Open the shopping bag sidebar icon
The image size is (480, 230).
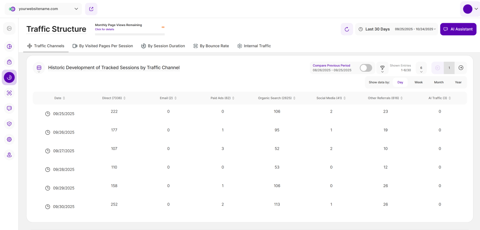coord(9,62)
